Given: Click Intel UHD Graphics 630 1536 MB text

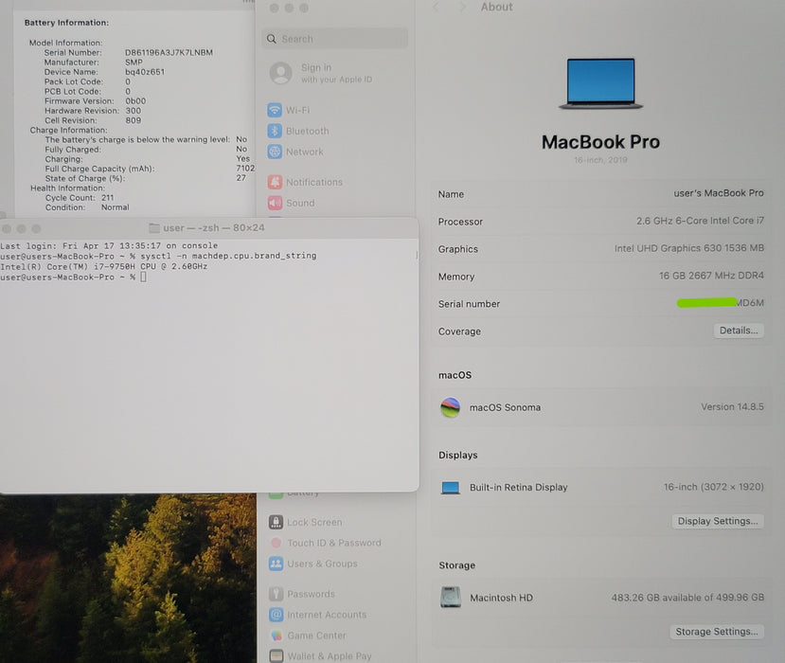Looking at the screenshot, I should pos(688,248).
